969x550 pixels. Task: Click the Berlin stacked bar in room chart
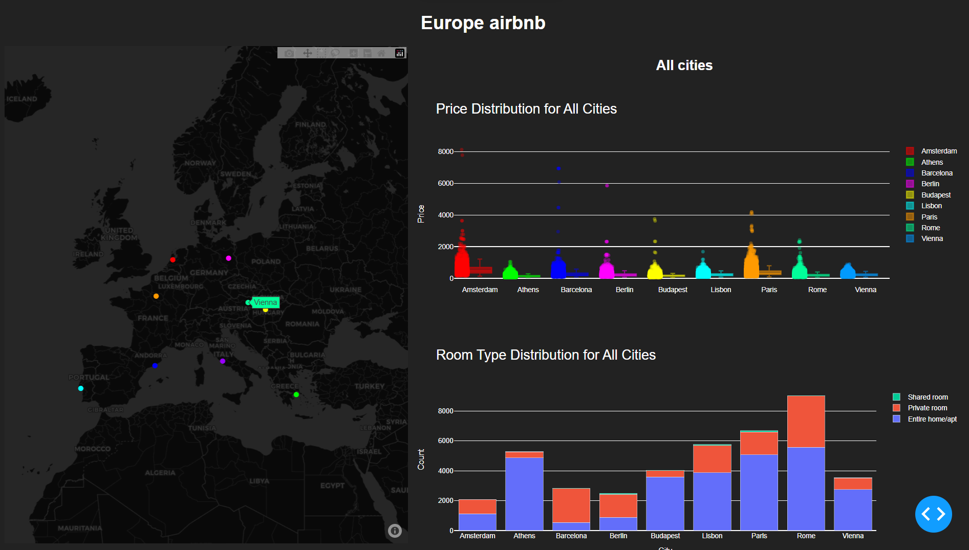tap(618, 512)
